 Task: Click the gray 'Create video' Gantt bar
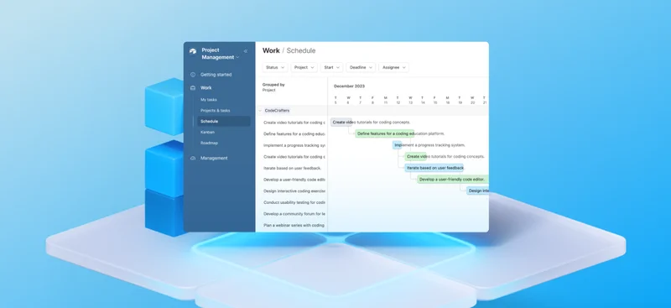[x=341, y=122]
